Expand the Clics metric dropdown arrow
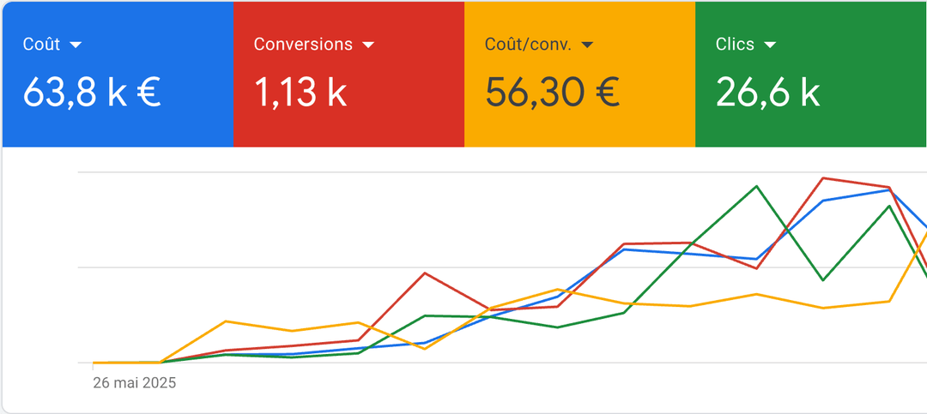927x414 pixels. click(770, 45)
